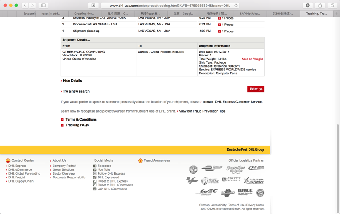Switch to the 玩转React样... tab
This screenshot has height=214, width=340.
point(150,14)
